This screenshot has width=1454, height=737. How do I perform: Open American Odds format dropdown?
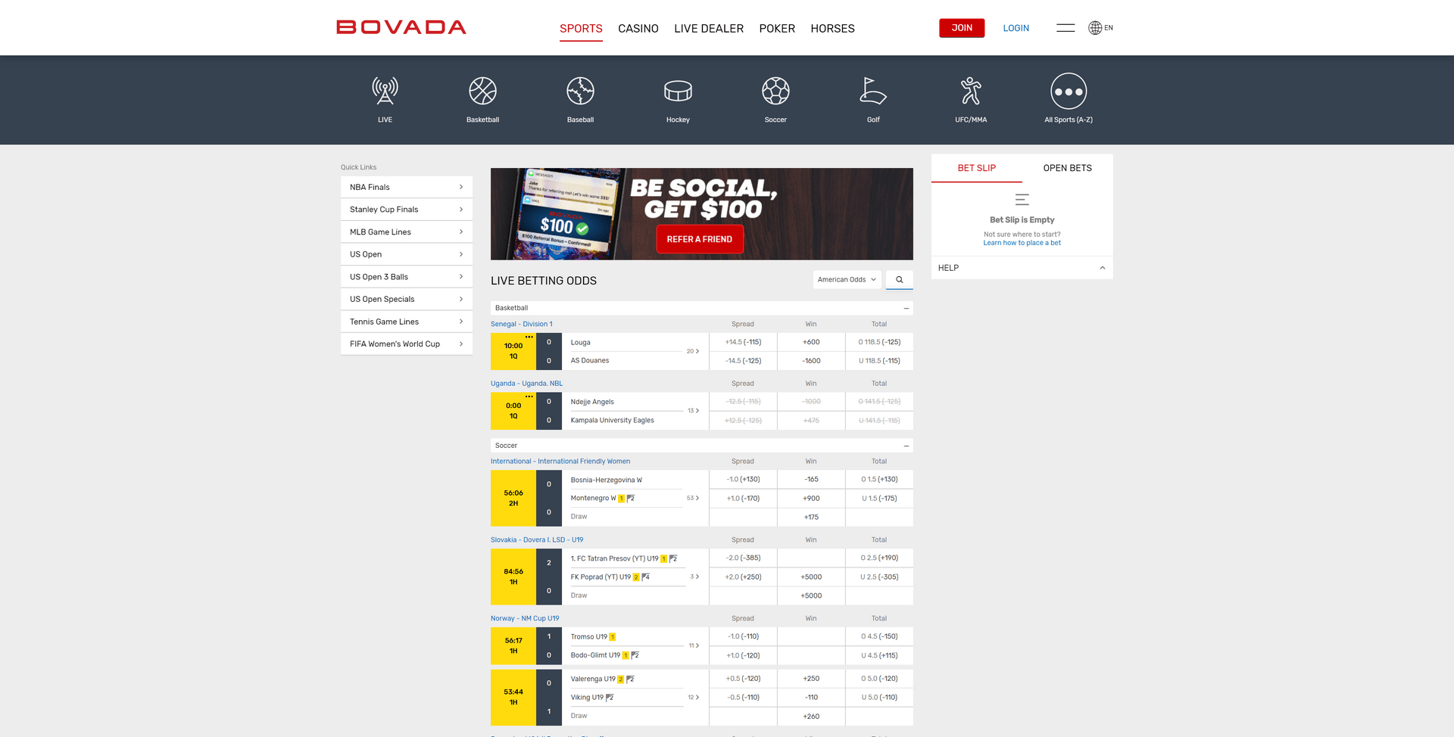pyautogui.click(x=847, y=279)
